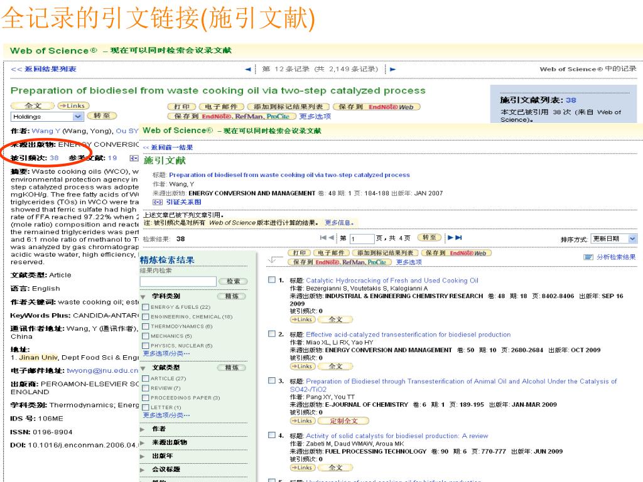The height and width of the screenshot is (482, 643).
Task: Expand the 出版年 refine section
Action: 143,456
